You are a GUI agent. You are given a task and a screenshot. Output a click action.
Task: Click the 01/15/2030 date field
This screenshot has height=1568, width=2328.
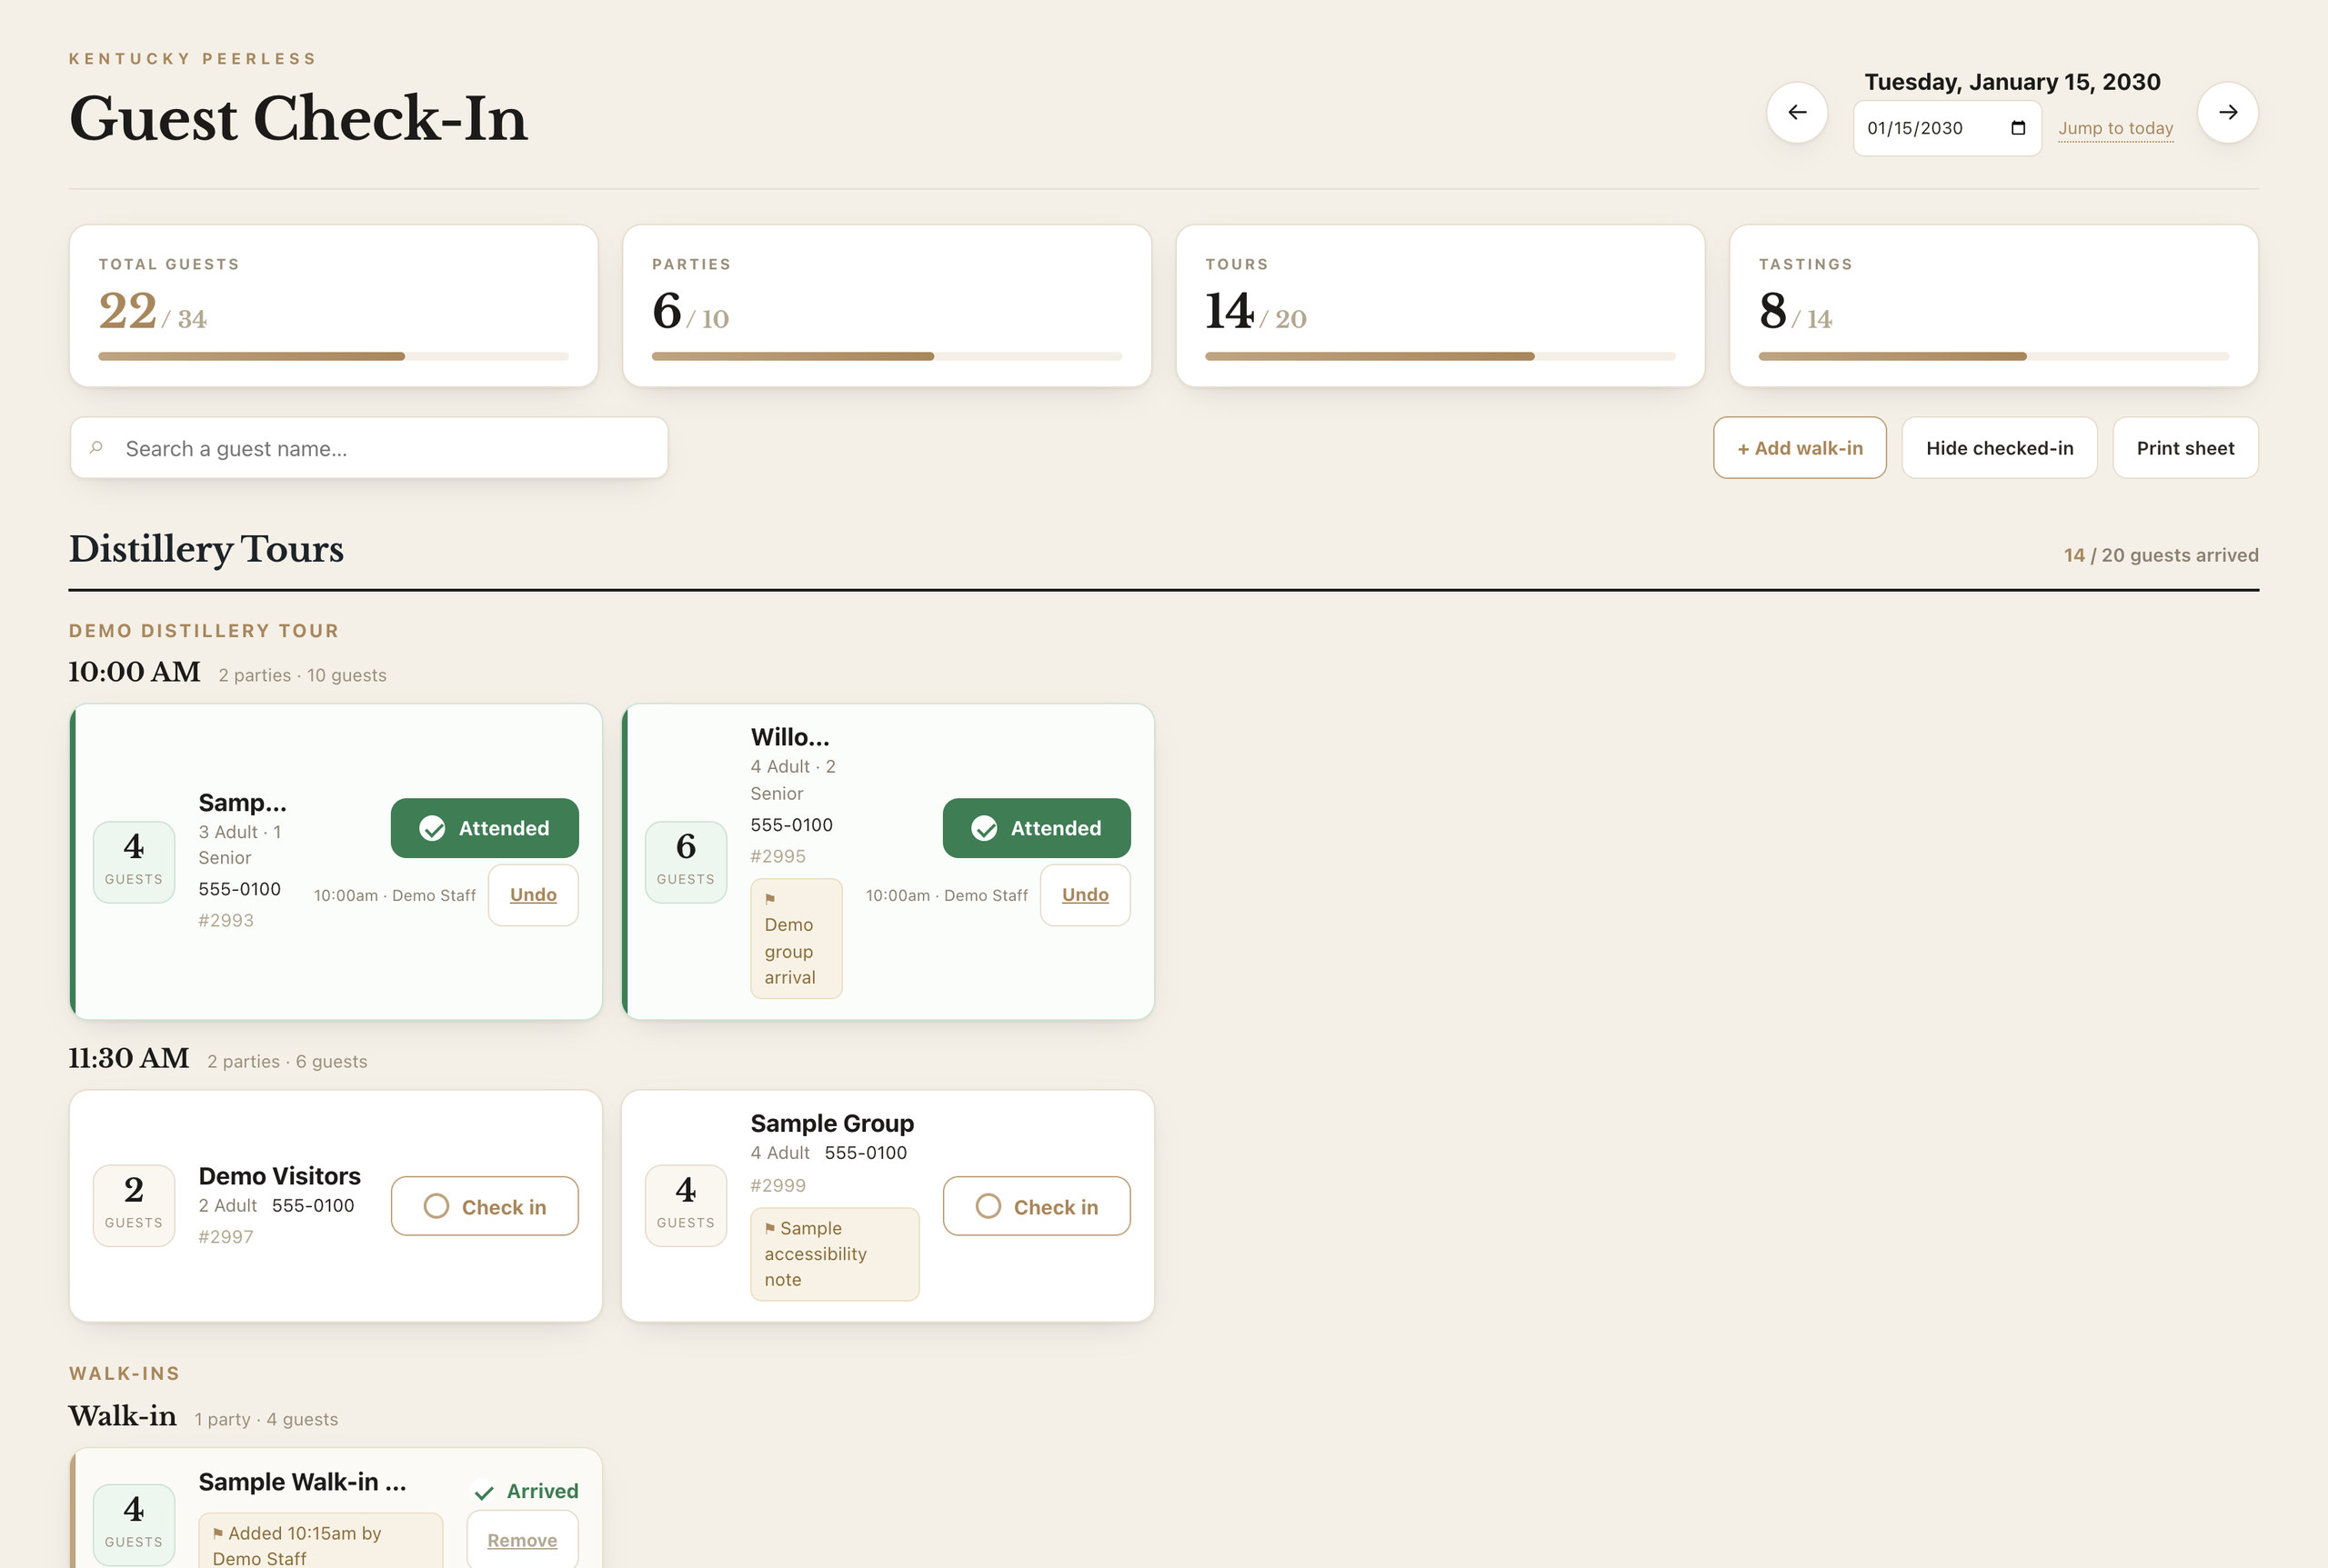(x=1947, y=128)
